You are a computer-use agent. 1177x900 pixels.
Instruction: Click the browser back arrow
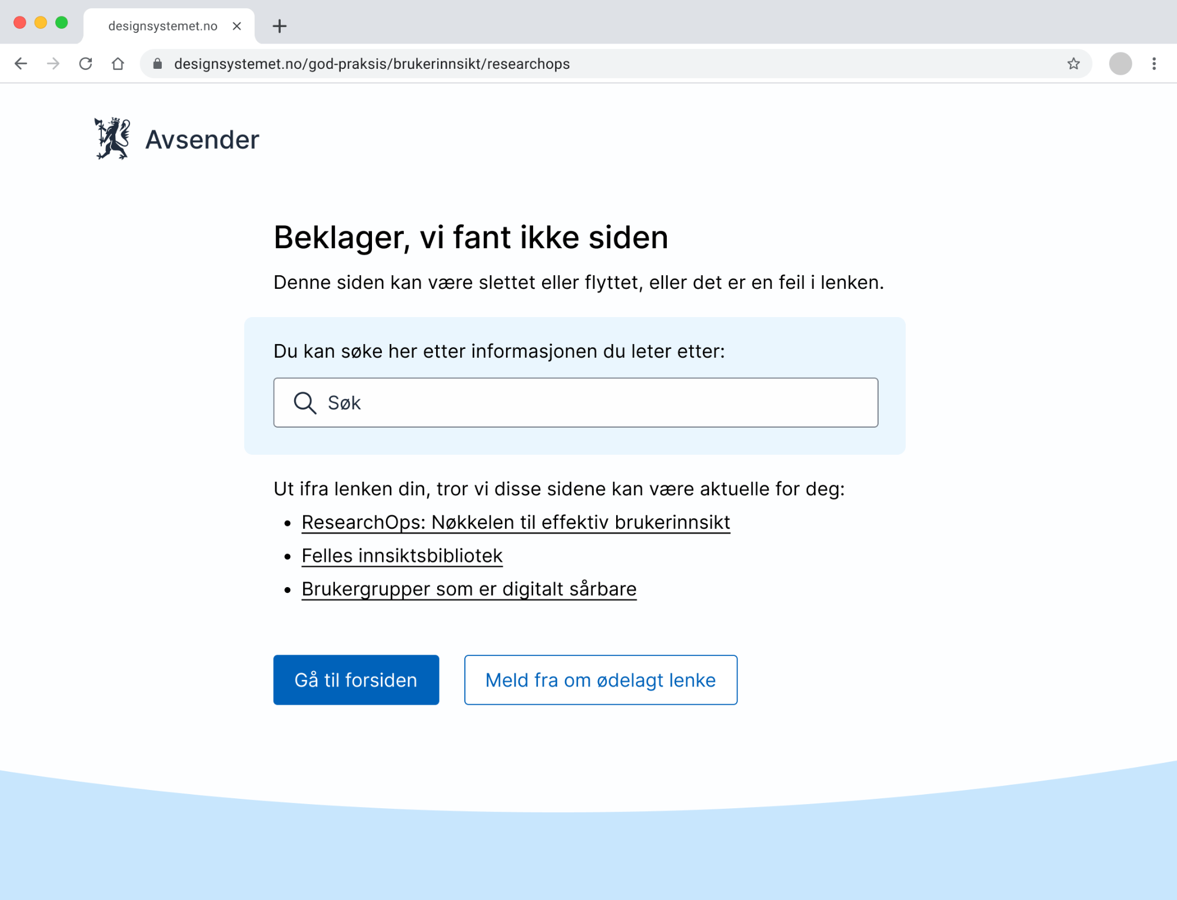click(x=21, y=64)
